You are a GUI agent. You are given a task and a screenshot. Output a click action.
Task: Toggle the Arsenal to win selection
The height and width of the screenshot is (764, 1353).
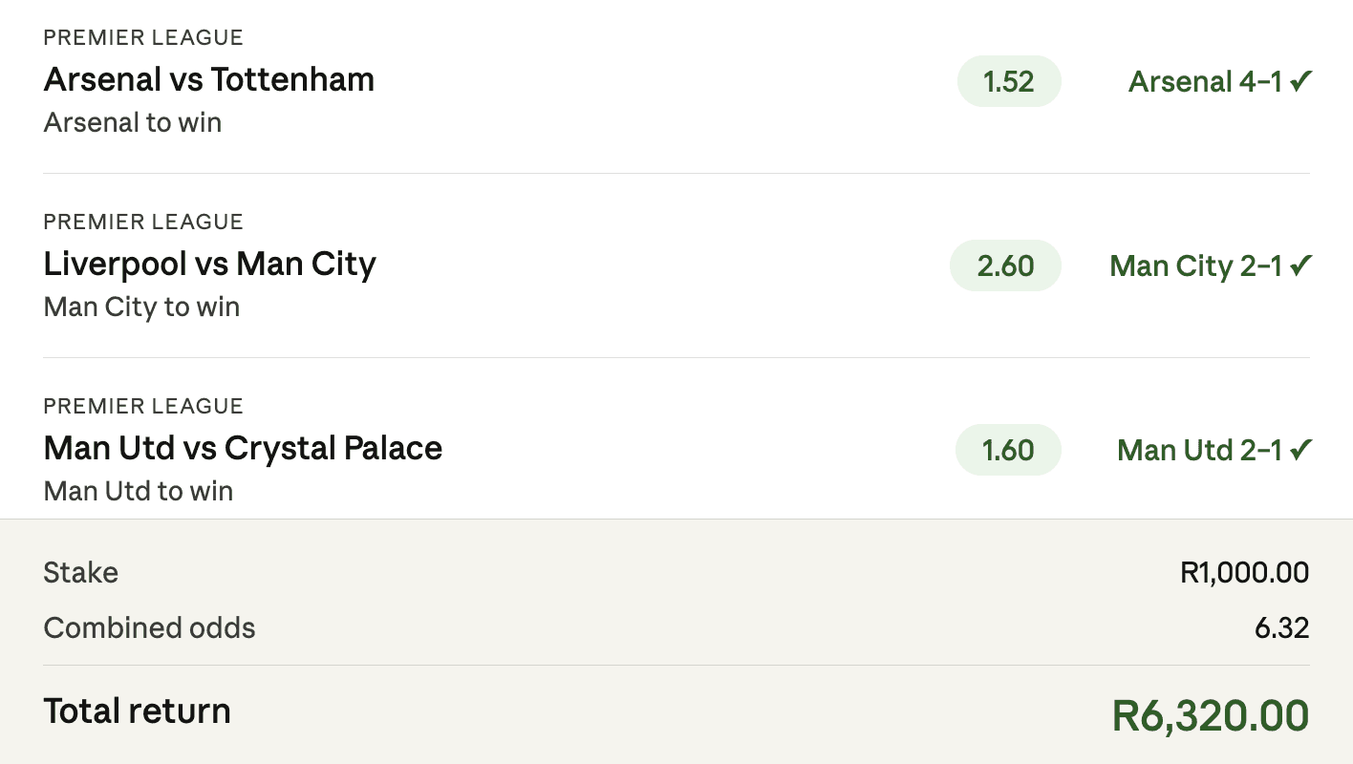131,122
